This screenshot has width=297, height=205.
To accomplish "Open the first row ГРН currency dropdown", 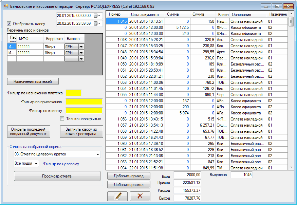I will 81,46.
